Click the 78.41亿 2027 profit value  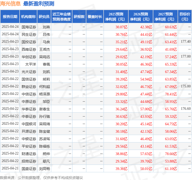[171, 94]
